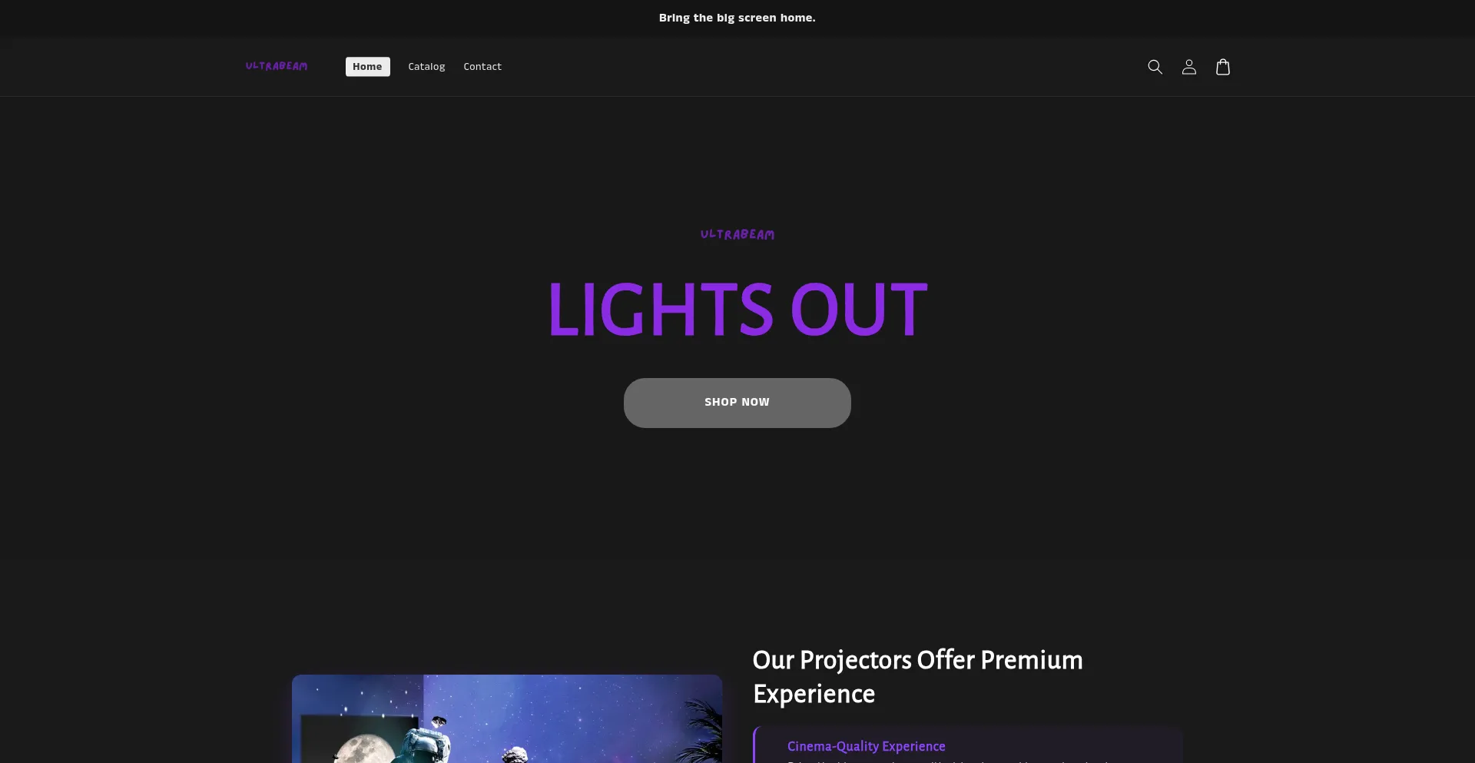Image resolution: width=1475 pixels, height=763 pixels.
Task: Open the shopping cart bag icon
Action: [1223, 67]
